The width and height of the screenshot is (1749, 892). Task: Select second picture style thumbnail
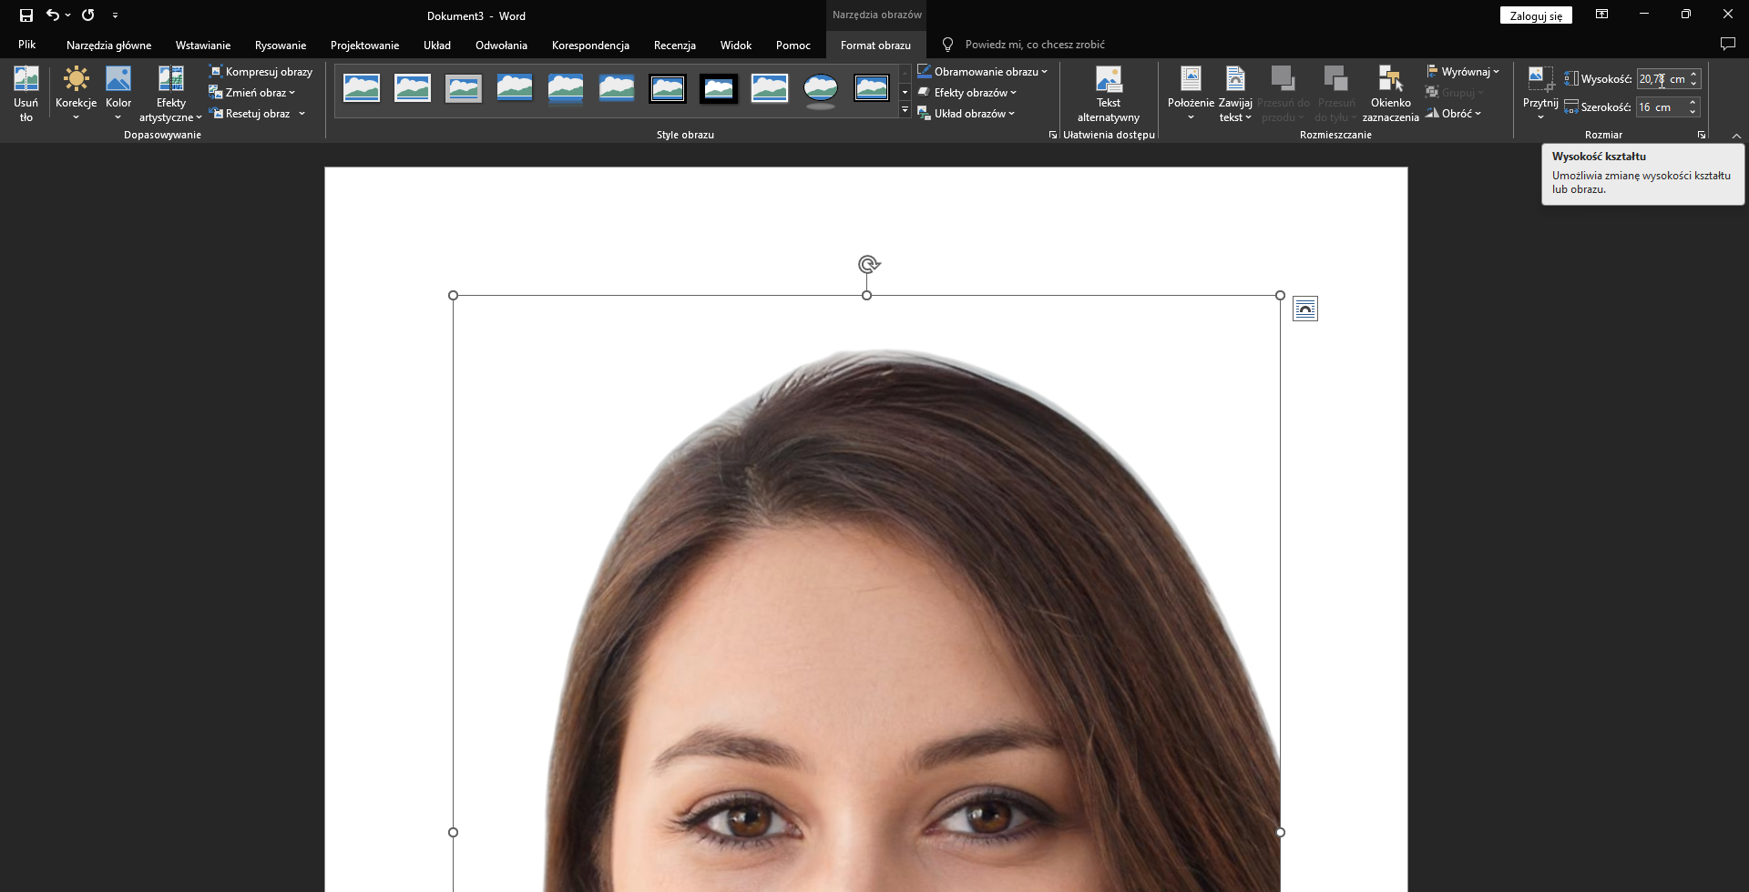413,88
